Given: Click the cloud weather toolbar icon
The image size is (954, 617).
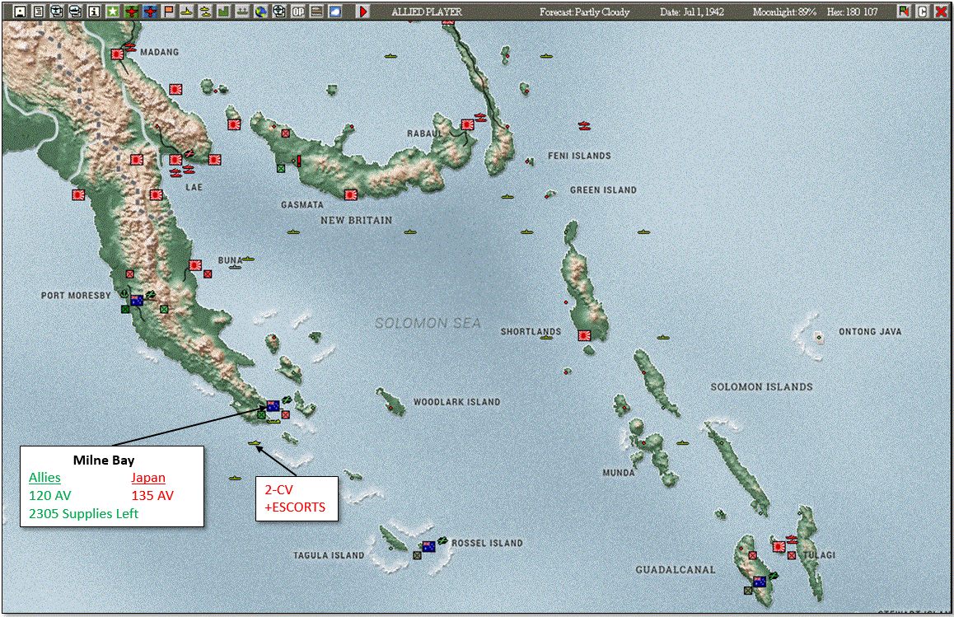Looking at the screenshot, I should 335,11.
